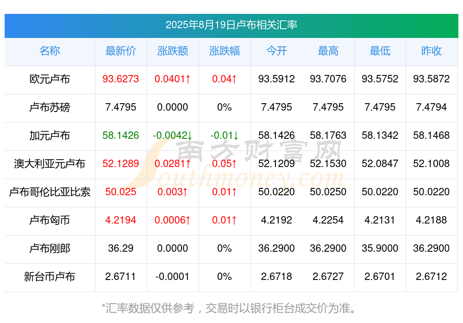The image size is (463, 323).
Task: Select the 卢布哥伦比亚比索 row name
Action: tap(50, 192)
